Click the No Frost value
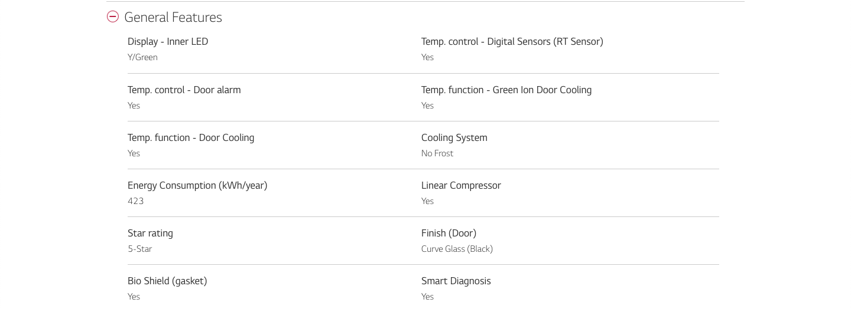The height and width of the screenshot is (309, 851). tap(437, 153)
